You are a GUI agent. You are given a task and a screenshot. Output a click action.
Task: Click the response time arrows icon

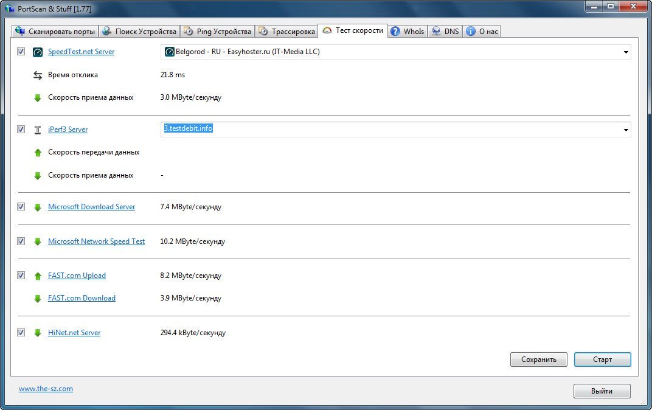pyautogui.click(x=38, y=75)
